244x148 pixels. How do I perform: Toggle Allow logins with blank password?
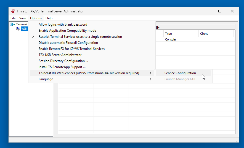92,25
